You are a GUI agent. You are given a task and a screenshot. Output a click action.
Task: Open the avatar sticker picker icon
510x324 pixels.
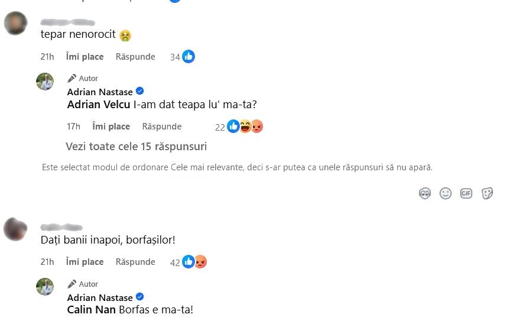(x=425, y=193)
